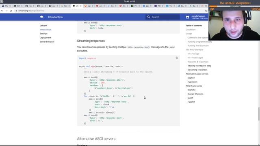Reload the current page
Screen dimensions: 260x146
[11, 11]
